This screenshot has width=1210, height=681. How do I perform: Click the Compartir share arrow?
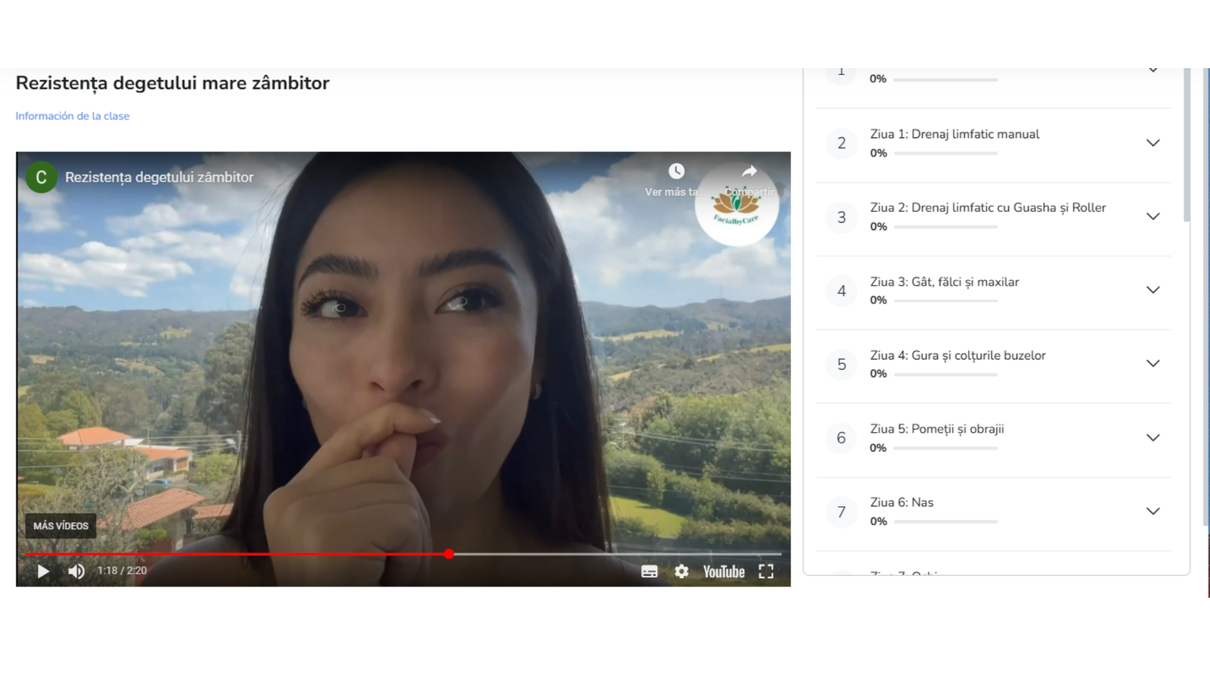coord(749,173)
